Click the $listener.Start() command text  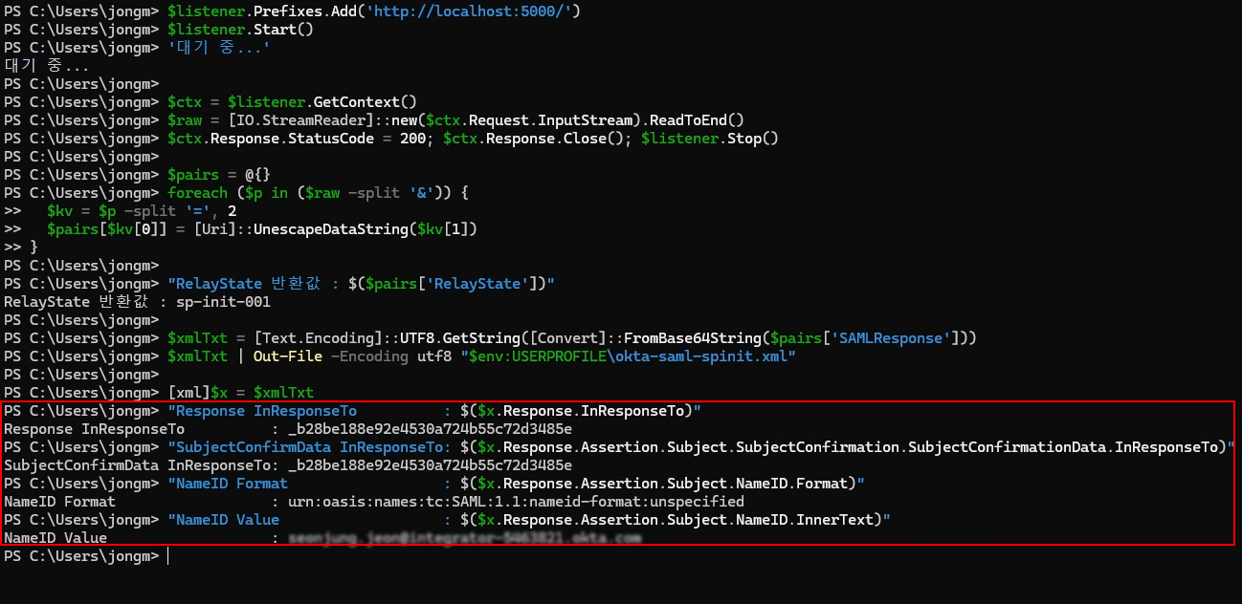click(240, 30)
